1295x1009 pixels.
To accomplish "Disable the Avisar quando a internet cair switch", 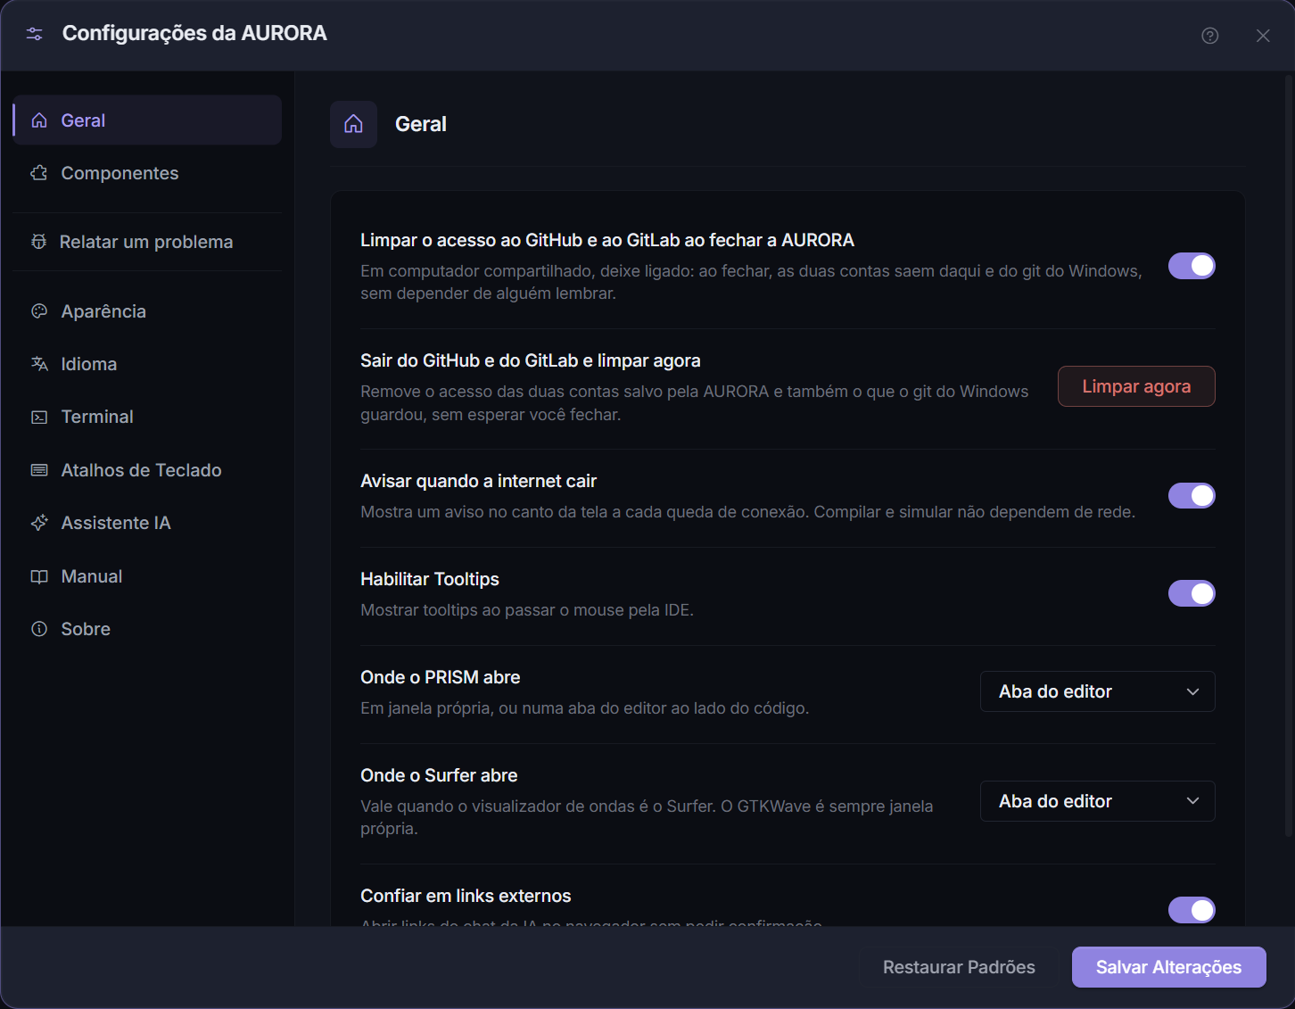I will (1192, 495).
